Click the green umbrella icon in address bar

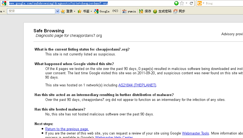coord(176,3)
